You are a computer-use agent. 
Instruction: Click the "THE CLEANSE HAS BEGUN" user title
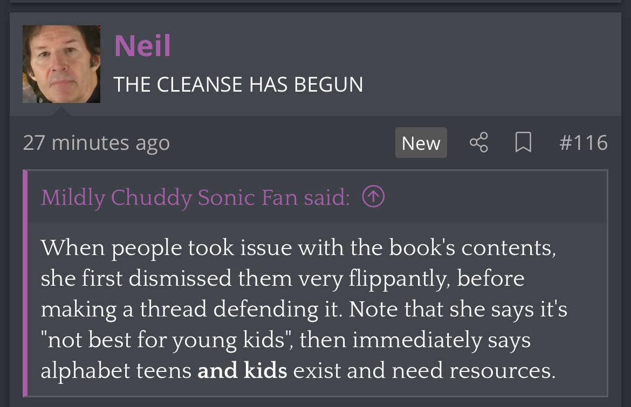click(x=238, y=85)
